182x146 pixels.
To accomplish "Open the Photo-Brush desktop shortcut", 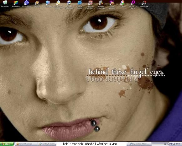I will tap(26, 4).
